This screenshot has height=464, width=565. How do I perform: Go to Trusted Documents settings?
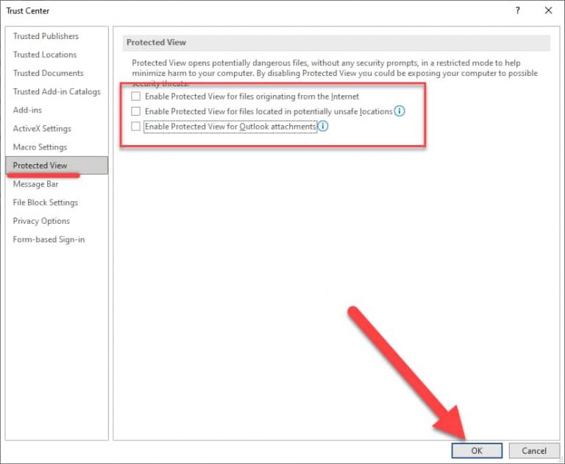click(48, 73)
